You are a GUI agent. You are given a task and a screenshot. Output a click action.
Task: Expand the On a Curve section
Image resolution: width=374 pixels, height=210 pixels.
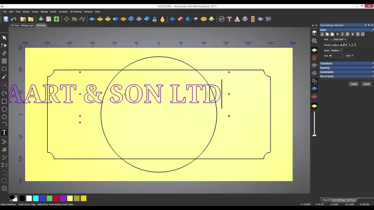[347, 76]
